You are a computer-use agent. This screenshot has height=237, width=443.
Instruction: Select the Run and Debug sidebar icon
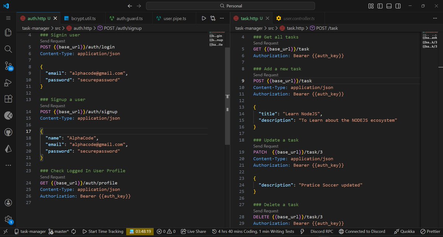pyautogui.click(x=8, y=83)
